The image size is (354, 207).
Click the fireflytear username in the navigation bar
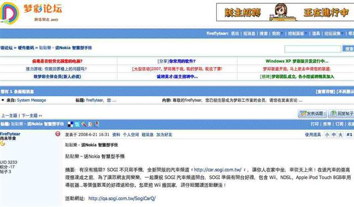(x=217, y=33)
